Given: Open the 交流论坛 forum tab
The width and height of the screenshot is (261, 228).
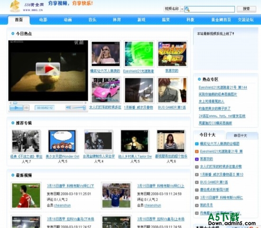Looking at the screenshot, I should tap(246, 20).
